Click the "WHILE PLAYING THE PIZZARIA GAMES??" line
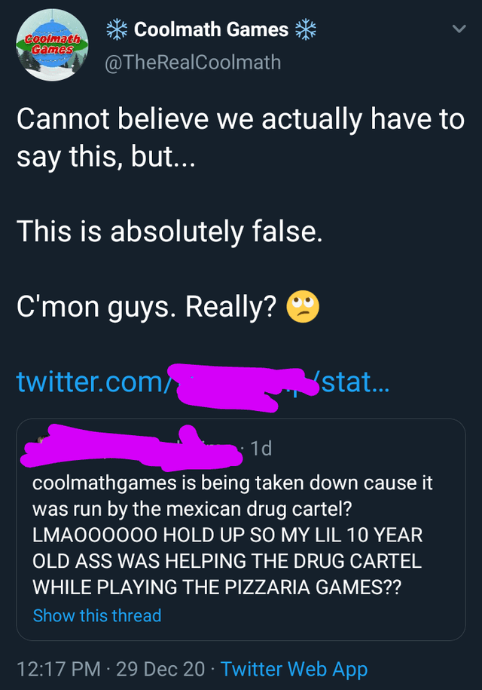This screenshot has width=482, height=690. pyautogui.click(x=217, y=587)
